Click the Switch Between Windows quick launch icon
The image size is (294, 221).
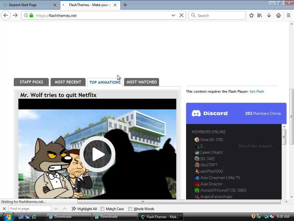(28, 217)
